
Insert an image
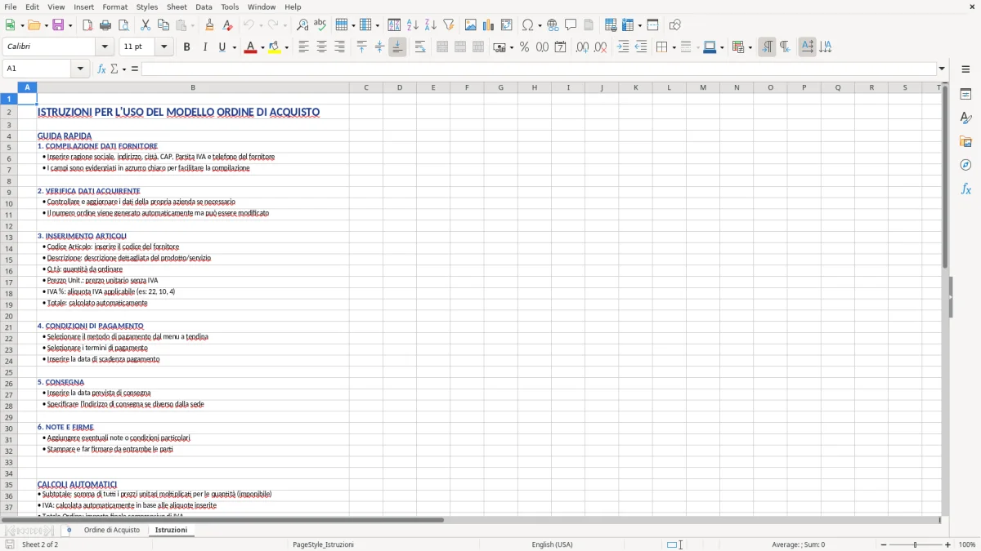(x=471, y=25)
